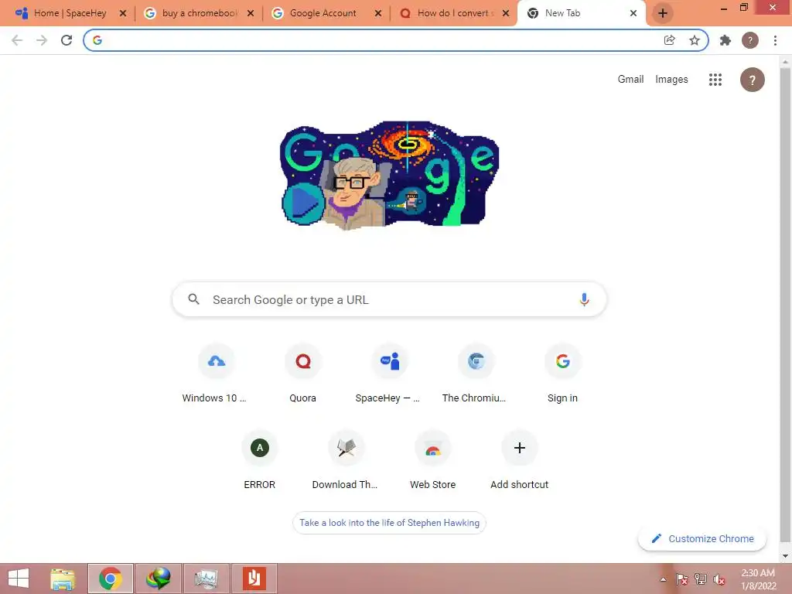Open the Google apps grid

coord(715,80)
